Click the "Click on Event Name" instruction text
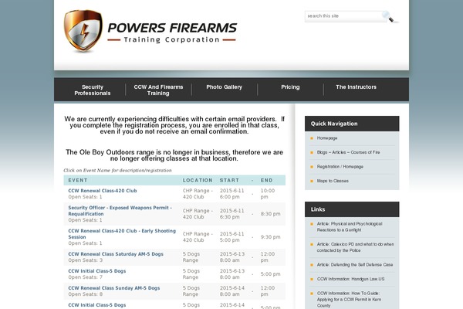The width and height of the screenshot is (463, 309). point(117,170)
